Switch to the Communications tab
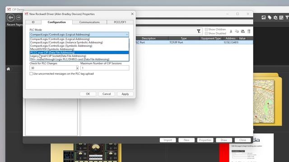This screenshot has width=289, height=162. click(x=89, y=22)
